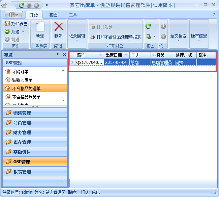Select the QS1707040... record cell

pos(89,63)
